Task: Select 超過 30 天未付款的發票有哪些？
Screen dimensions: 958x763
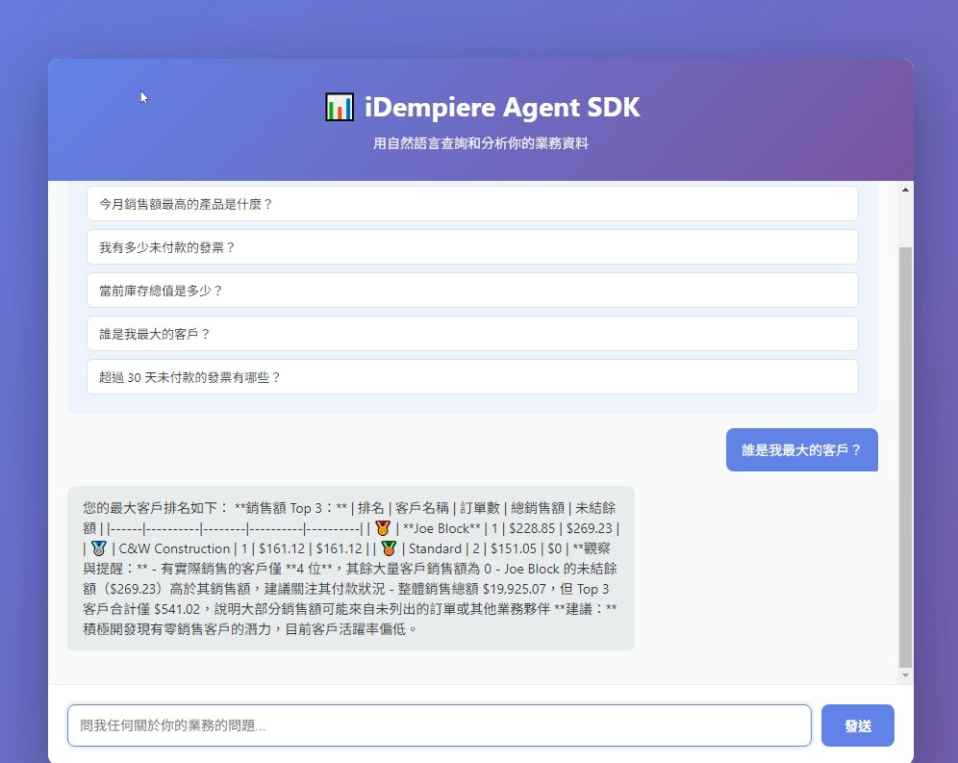Action: [x=470, y=376]
